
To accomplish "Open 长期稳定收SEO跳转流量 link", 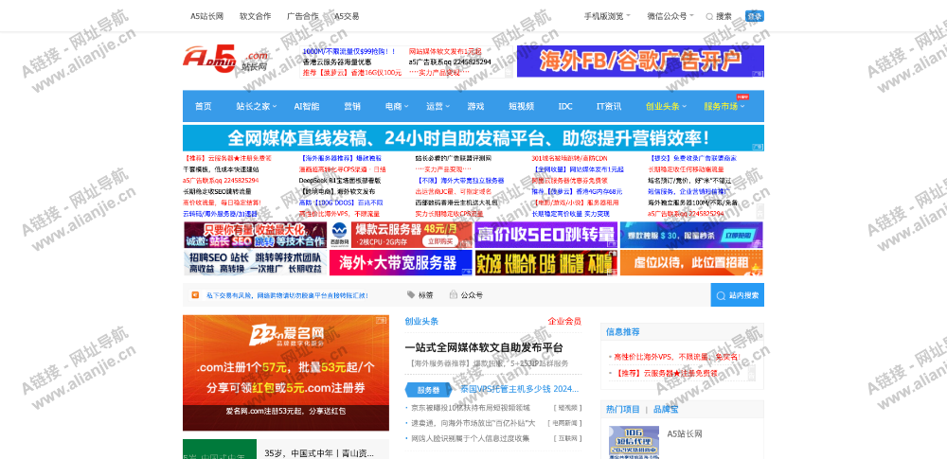I will coord(217,191).
